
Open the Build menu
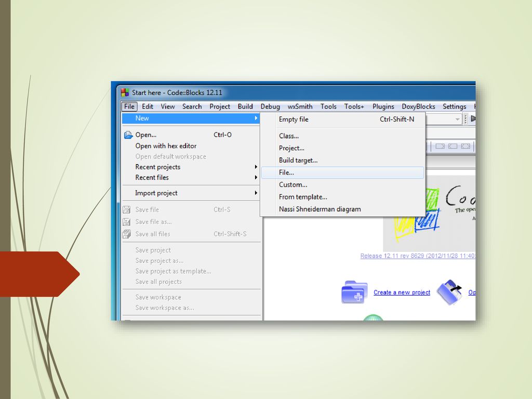click(x=245, y=107)
